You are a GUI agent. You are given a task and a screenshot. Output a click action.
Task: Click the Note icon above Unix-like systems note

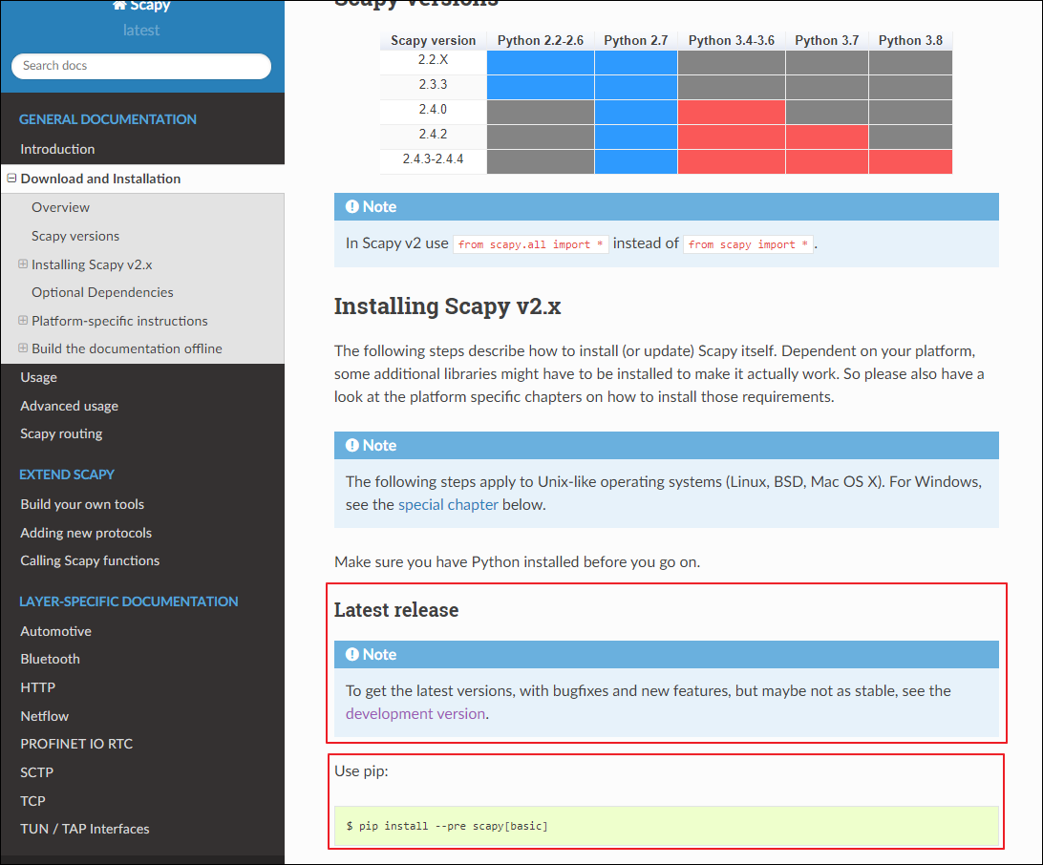coord(351,446)
